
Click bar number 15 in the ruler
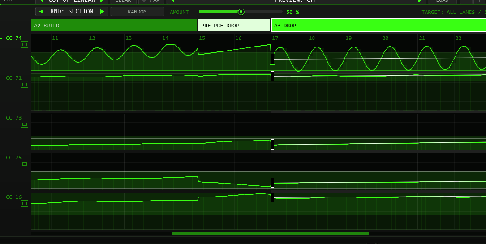pyautogui.click(x=202, y=38)
